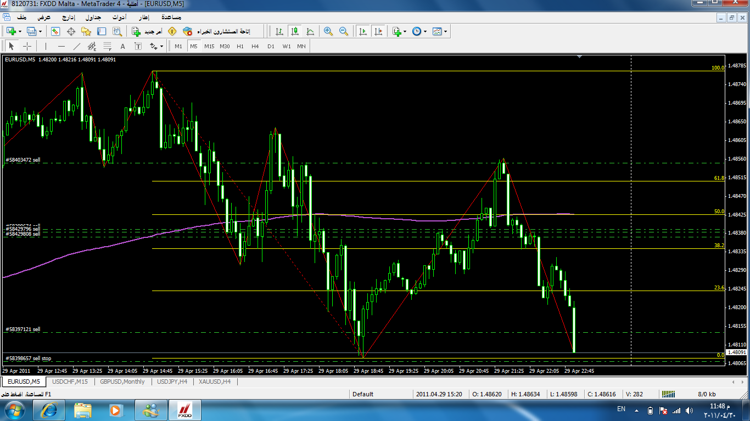Open the Strategy Tester magnifier icon
Screen dimensions: 750x421
[x=116, y=32]
